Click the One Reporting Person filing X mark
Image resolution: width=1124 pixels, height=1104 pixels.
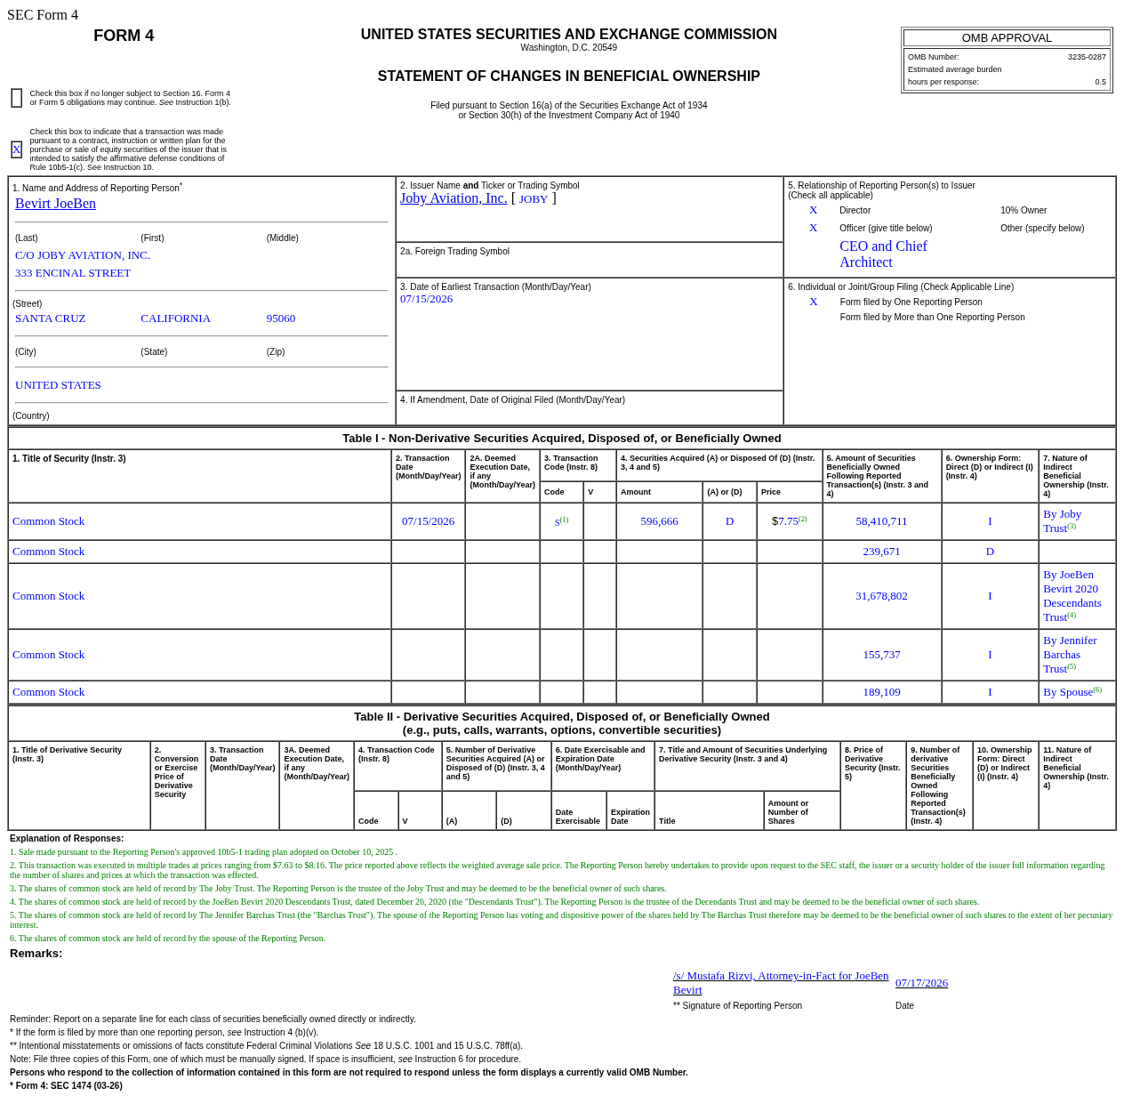[x=813, y=302]
